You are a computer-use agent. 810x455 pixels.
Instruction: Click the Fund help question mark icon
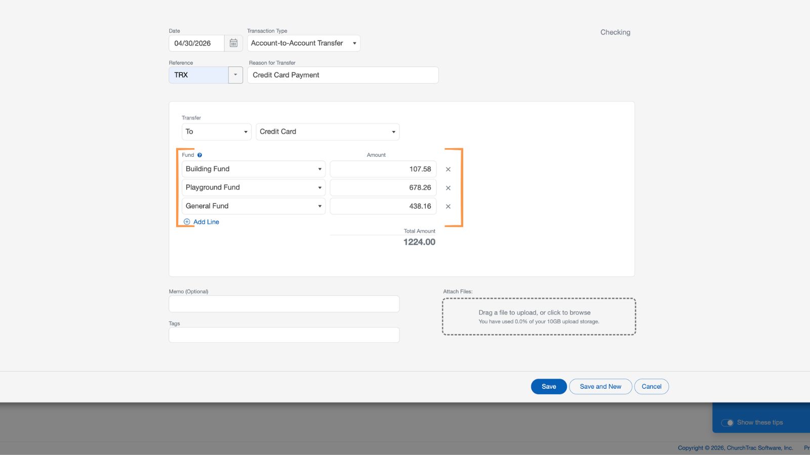point(199,155)
